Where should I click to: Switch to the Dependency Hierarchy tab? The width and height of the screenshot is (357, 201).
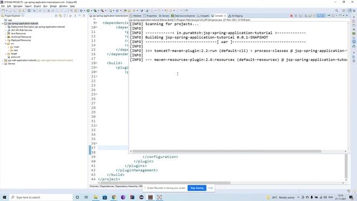pyautogui.click(x=127, y=186)
